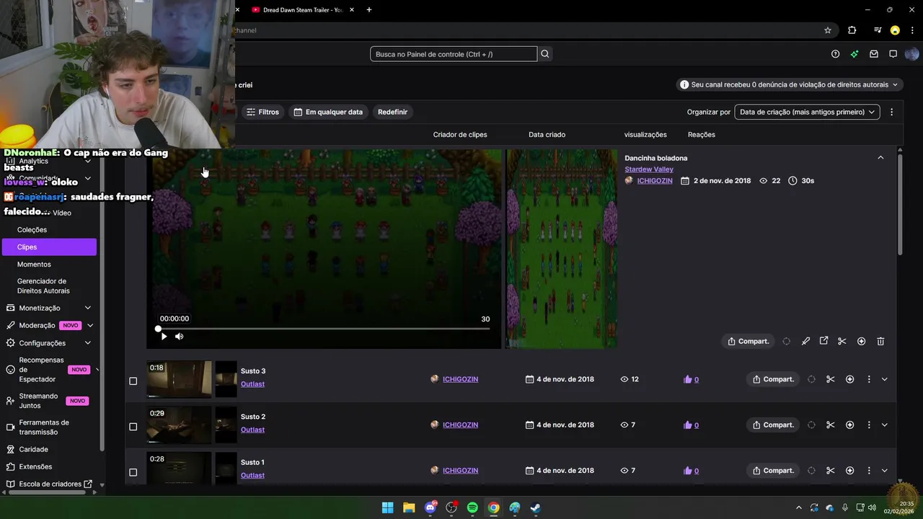Click scissors icon on Susto 3 row

click(830, 379)
